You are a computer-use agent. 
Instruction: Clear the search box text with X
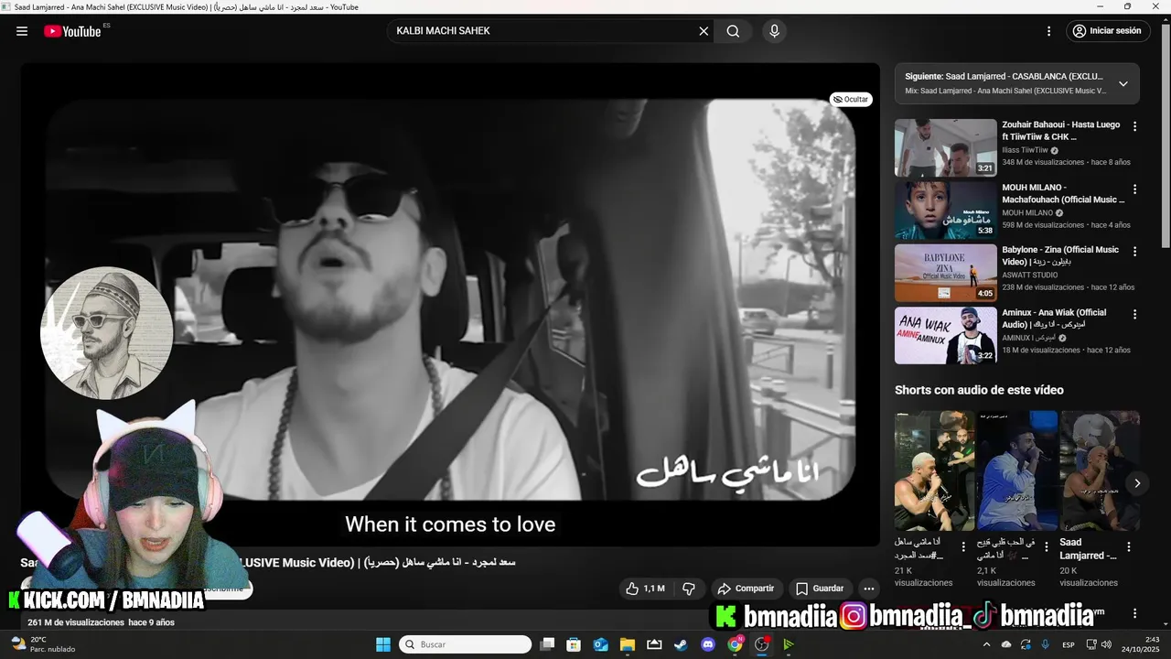(x=704, y=31)
